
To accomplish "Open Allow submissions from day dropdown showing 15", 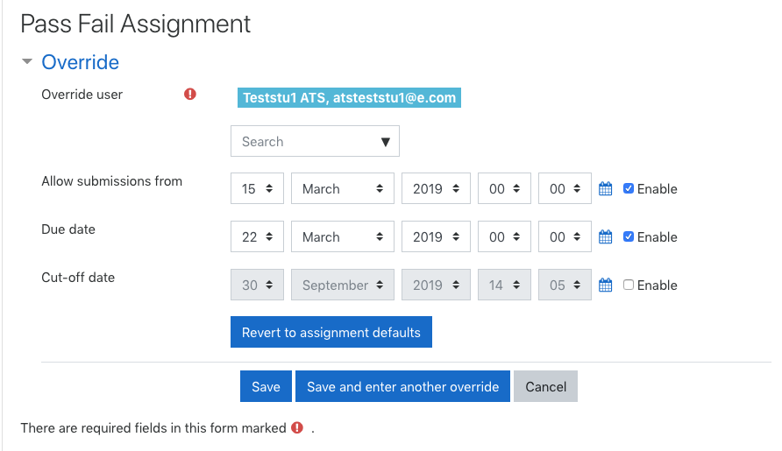I will (x=257, y=188).
